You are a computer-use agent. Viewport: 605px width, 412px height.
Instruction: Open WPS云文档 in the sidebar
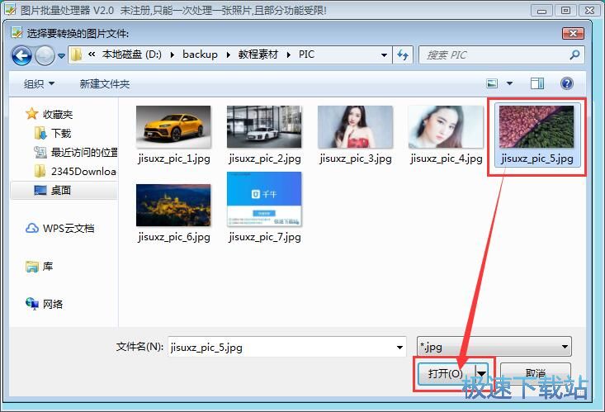(59, 228)
